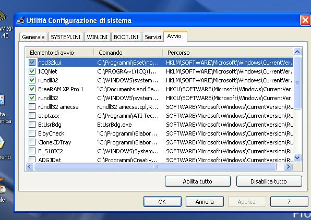This screenshot has width=311, height=220.
Task: Uncheck the ICQNet startup item
Action: 32,71
